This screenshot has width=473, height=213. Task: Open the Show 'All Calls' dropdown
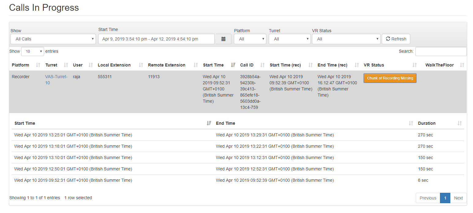pyautogui.click(x=53, y=39)
